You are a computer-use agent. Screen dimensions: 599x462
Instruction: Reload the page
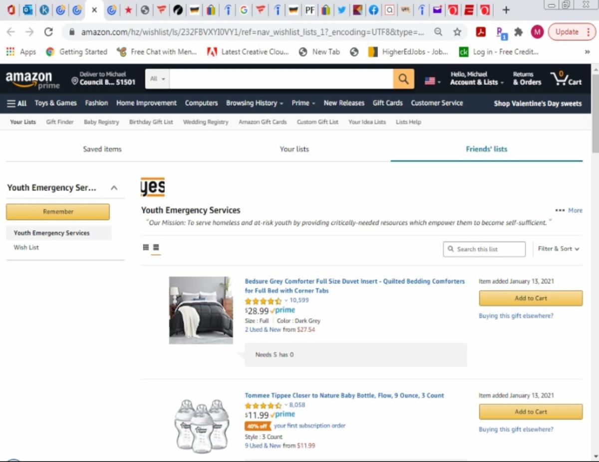[48, 32]
